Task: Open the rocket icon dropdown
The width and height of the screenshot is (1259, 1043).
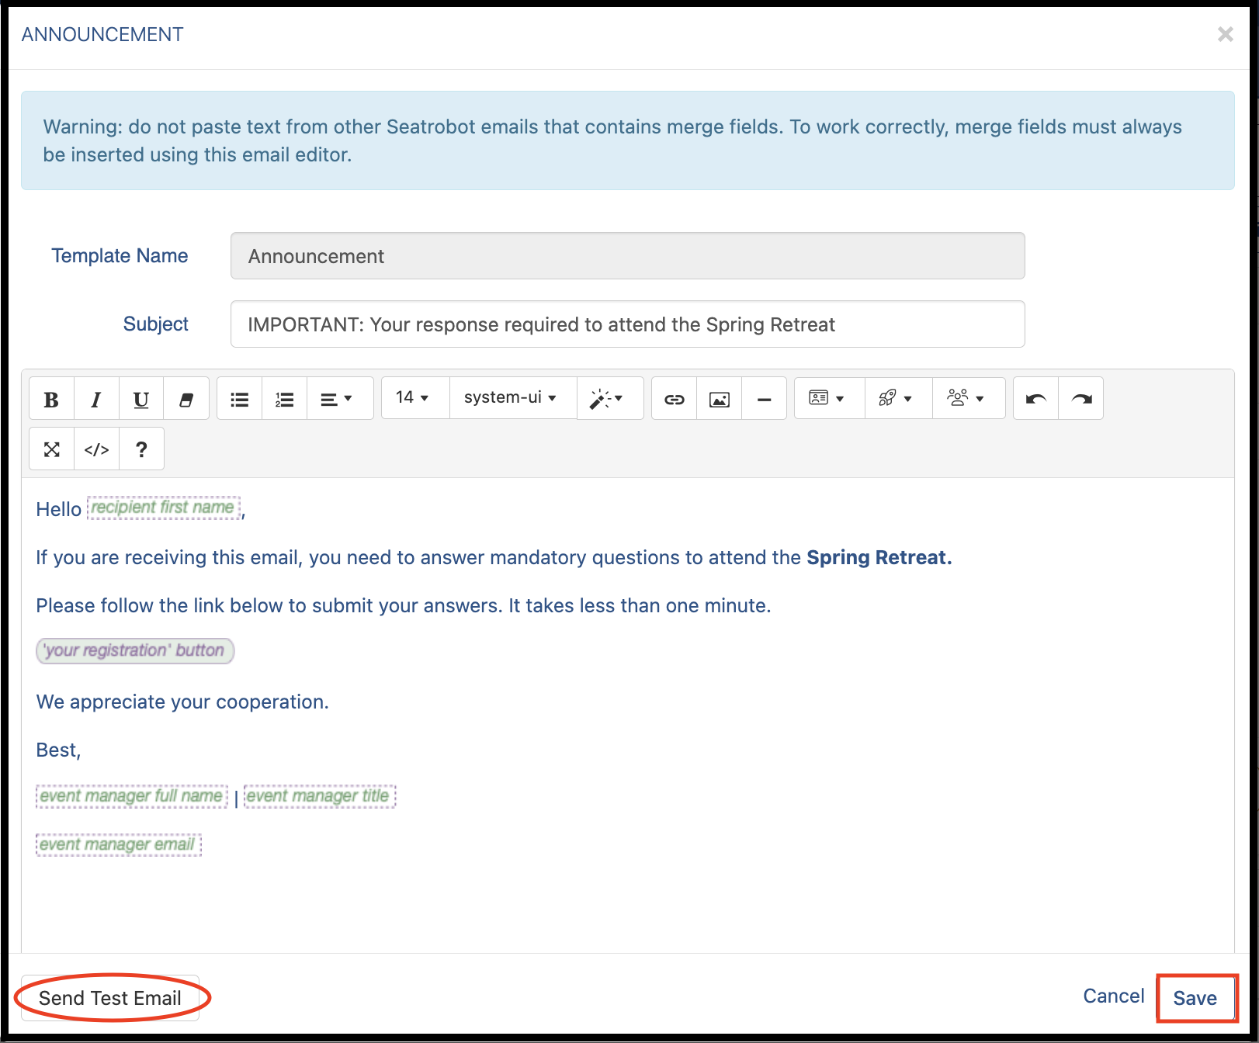Action: pos(897,398)
